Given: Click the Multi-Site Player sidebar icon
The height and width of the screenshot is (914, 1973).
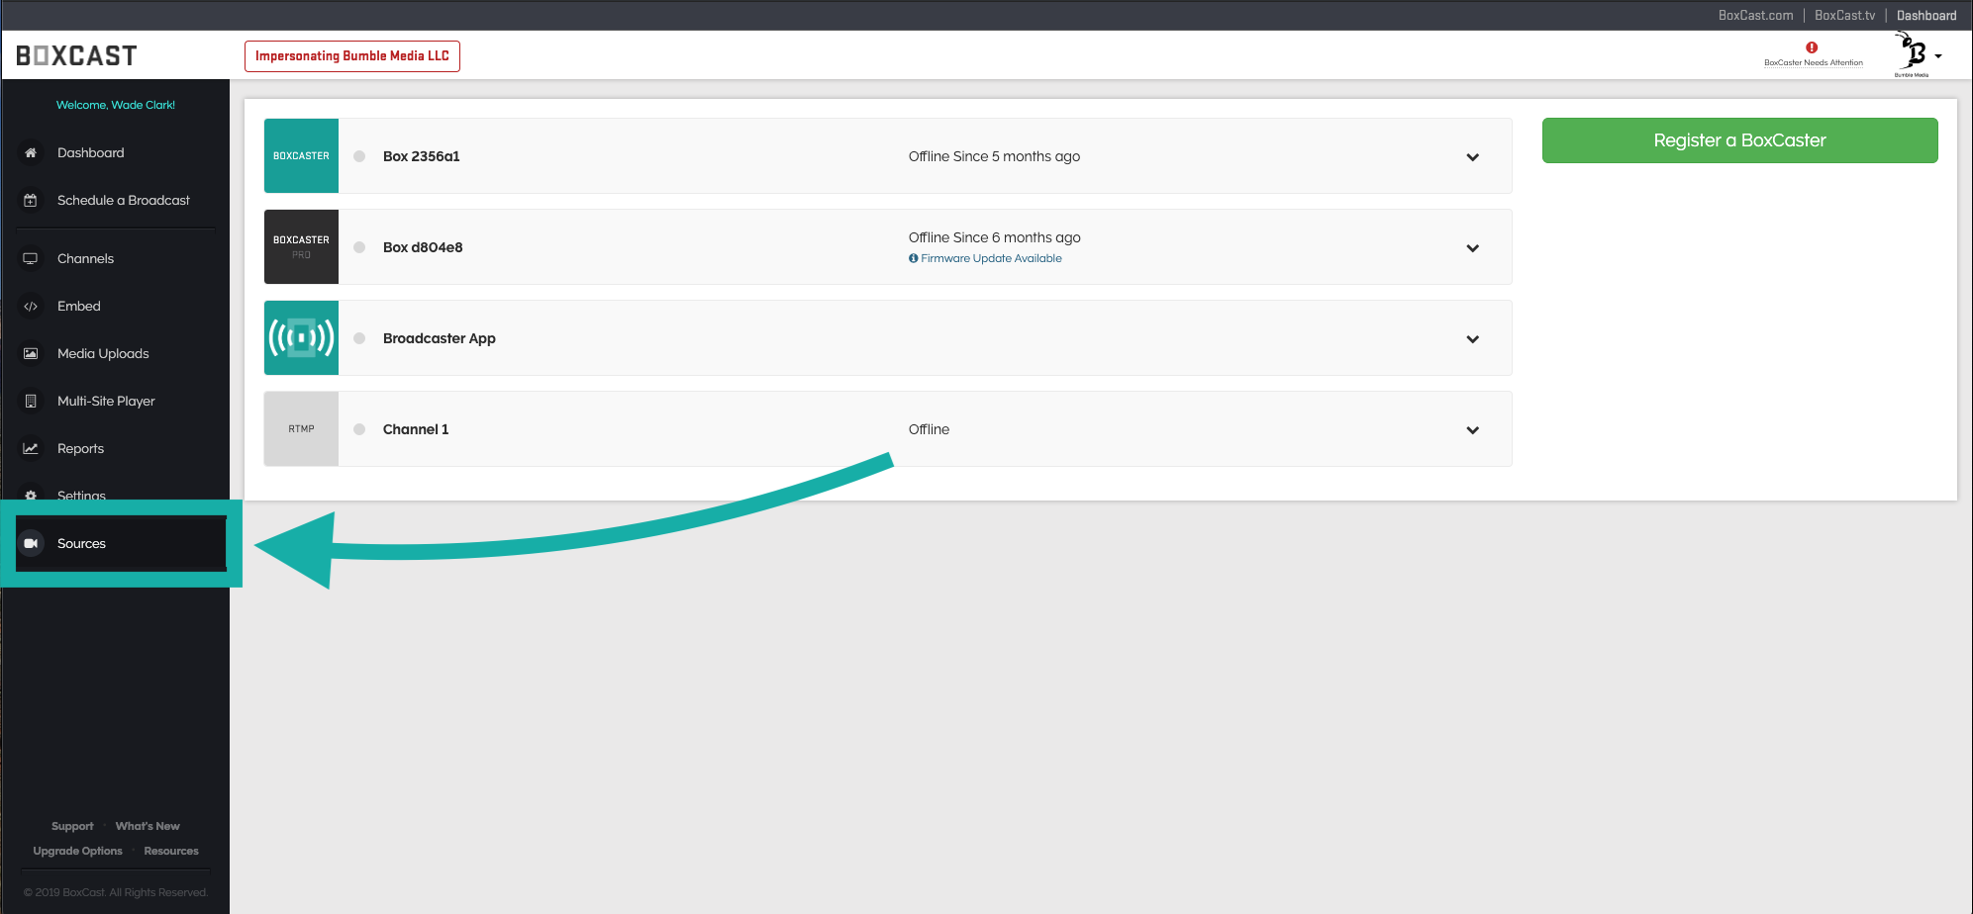Looking at the screenshot, I should [31, 402].
